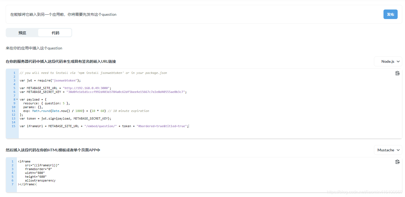Click the jwt.sign(payload, ...) line
Screen dimensions: 405x197
coord(65,118)
